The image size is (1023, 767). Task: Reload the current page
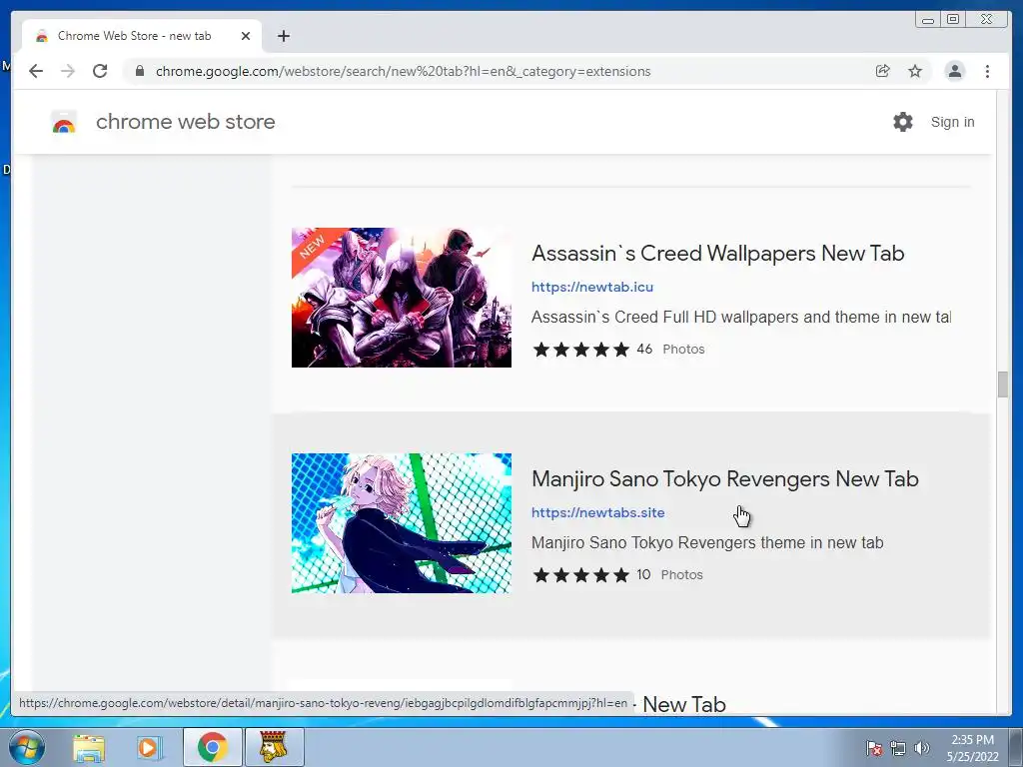(x=100, y=71)
